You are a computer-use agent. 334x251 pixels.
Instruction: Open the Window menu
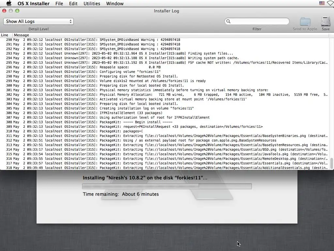pos(115,3)
